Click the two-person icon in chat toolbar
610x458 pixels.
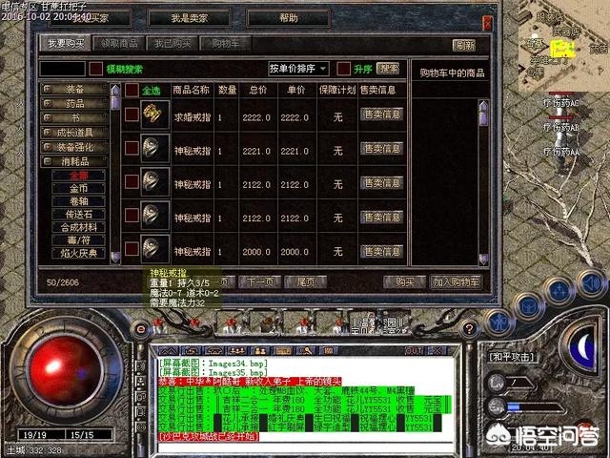point(259,351)
